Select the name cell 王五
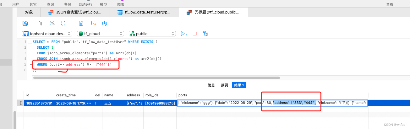Screen dimensions: 410x129 tap(113, 103)
